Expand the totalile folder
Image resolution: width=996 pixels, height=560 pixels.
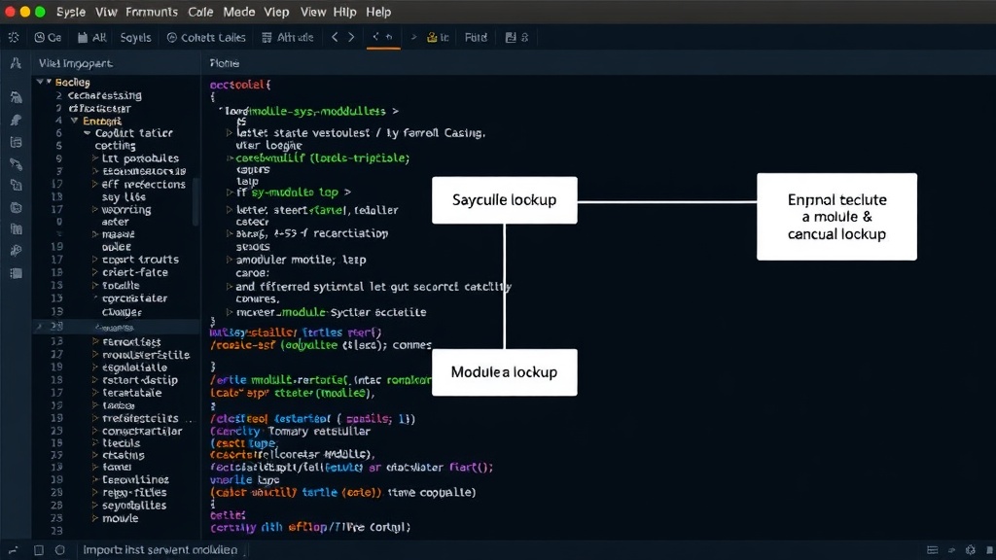[x=94, y=285]
